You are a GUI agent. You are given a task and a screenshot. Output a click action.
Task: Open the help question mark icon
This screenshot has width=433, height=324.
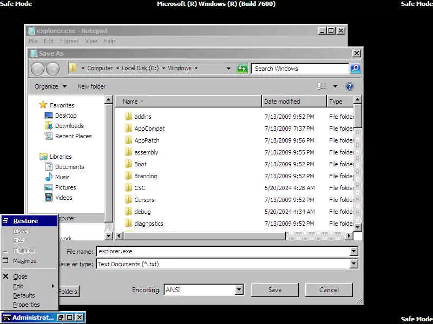349,86
